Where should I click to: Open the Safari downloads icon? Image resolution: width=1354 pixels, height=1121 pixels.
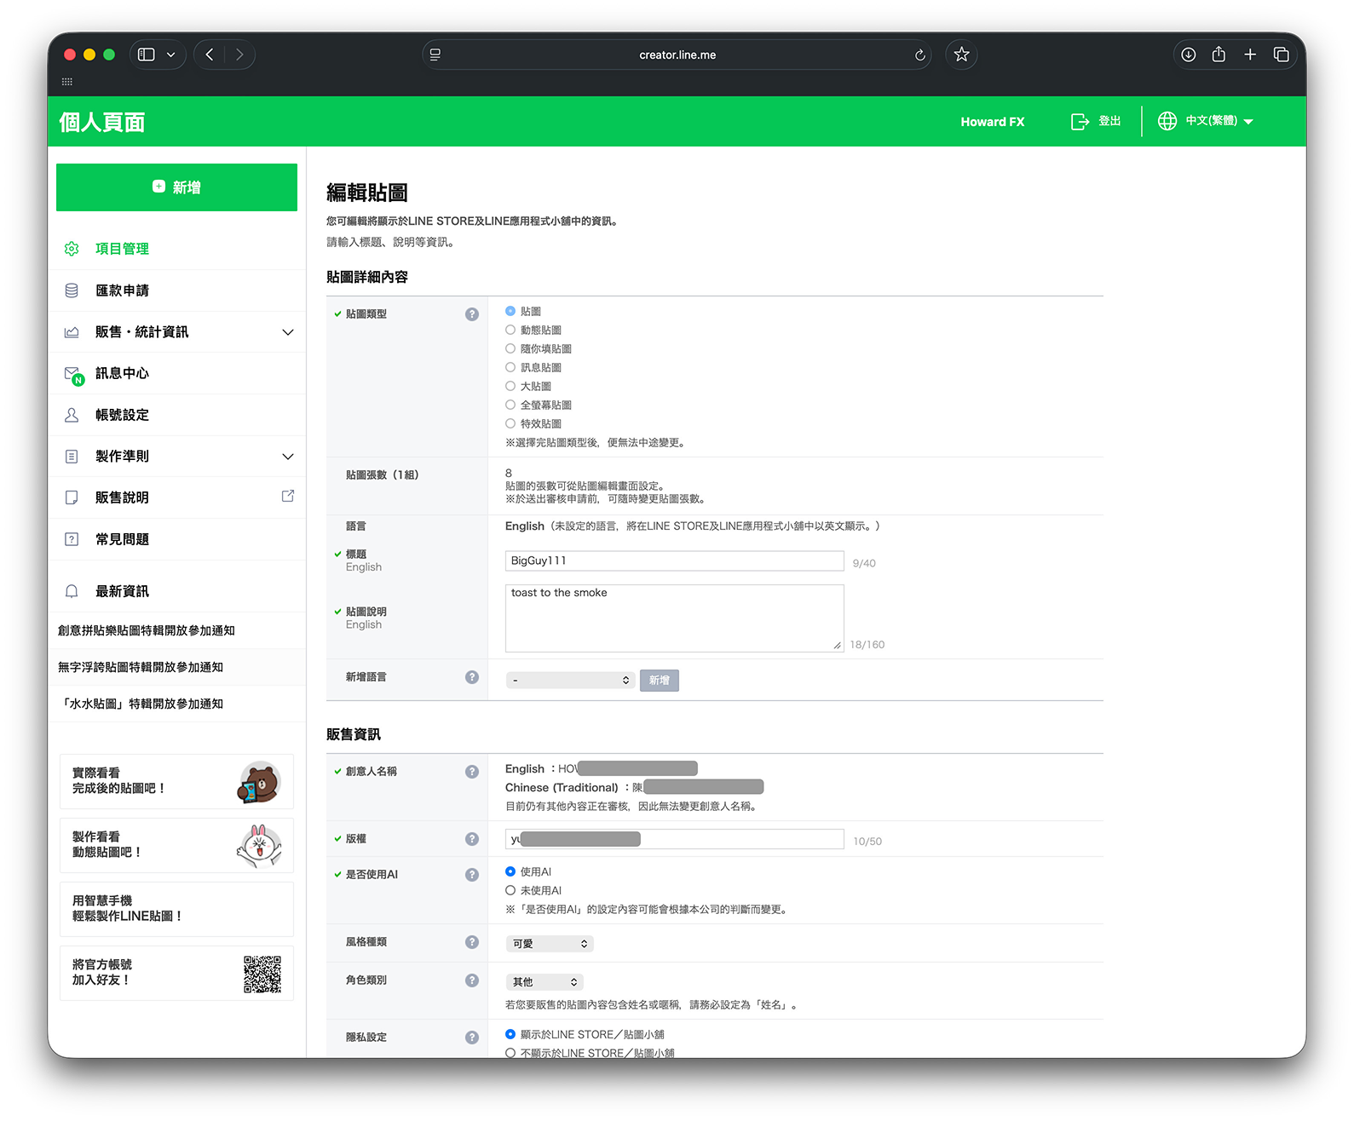(x=1189, y=55)
